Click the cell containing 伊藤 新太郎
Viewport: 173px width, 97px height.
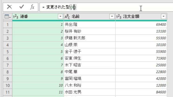pos(89,38)
